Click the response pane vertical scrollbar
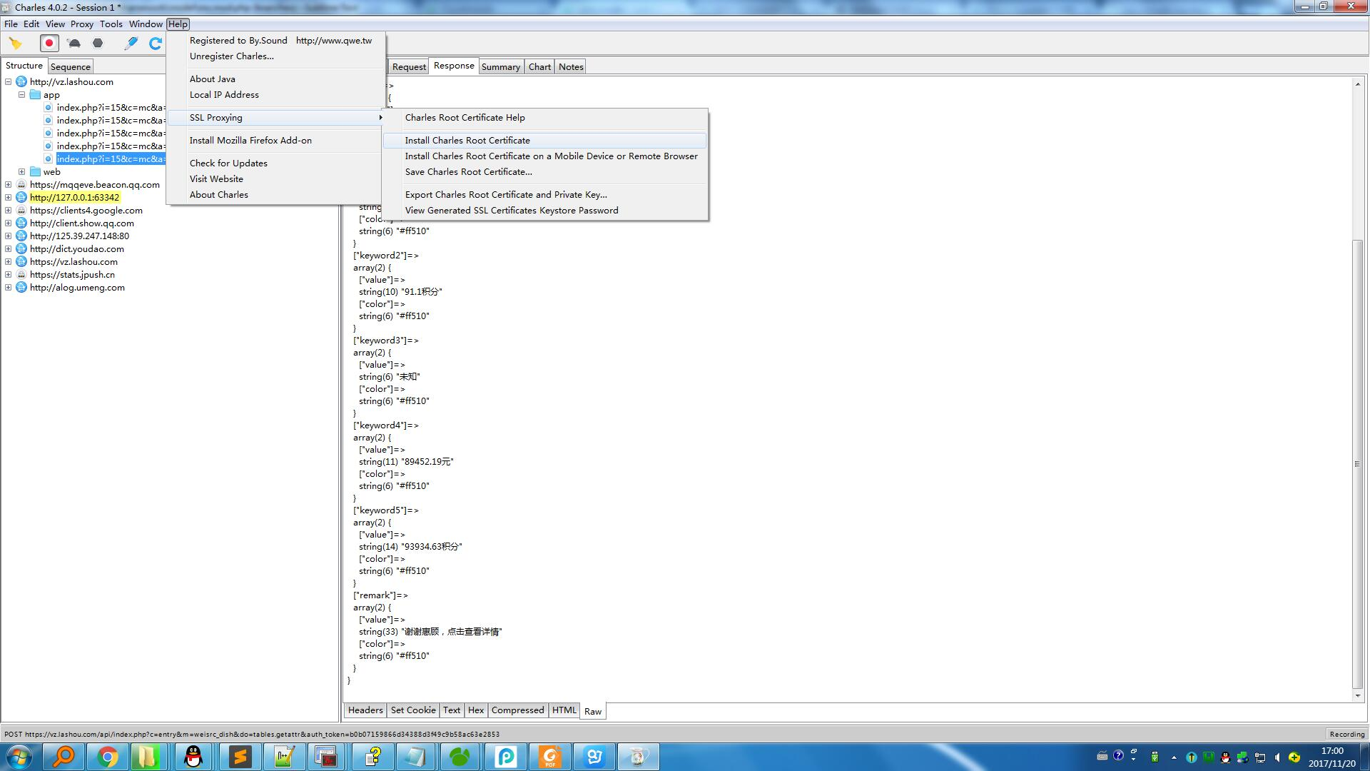 pyautogui.click(x=1357, y=464)
